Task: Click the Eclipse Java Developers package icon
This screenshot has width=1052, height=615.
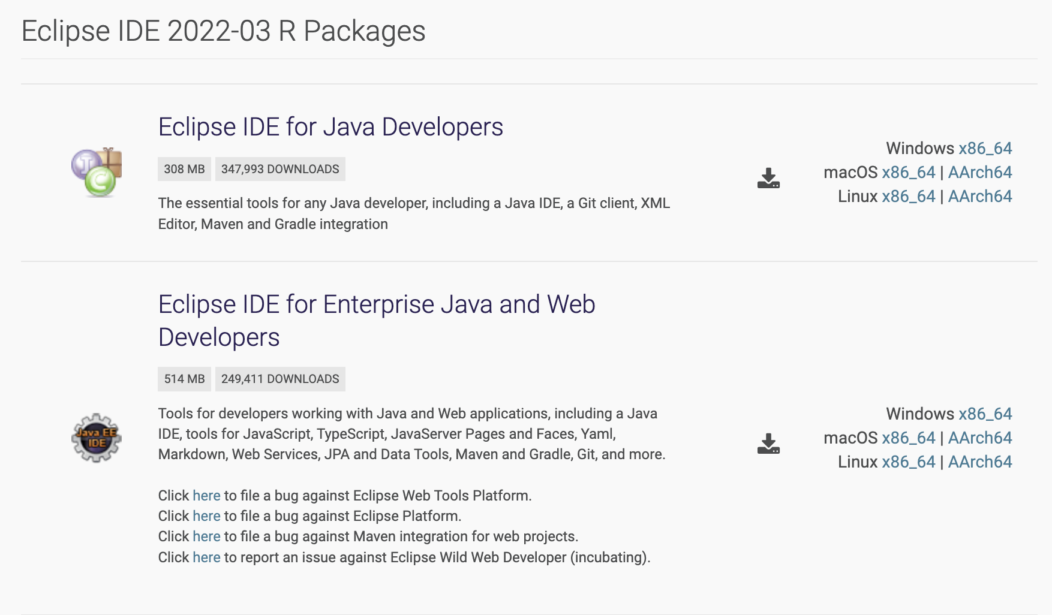Action: click(97, 172)
